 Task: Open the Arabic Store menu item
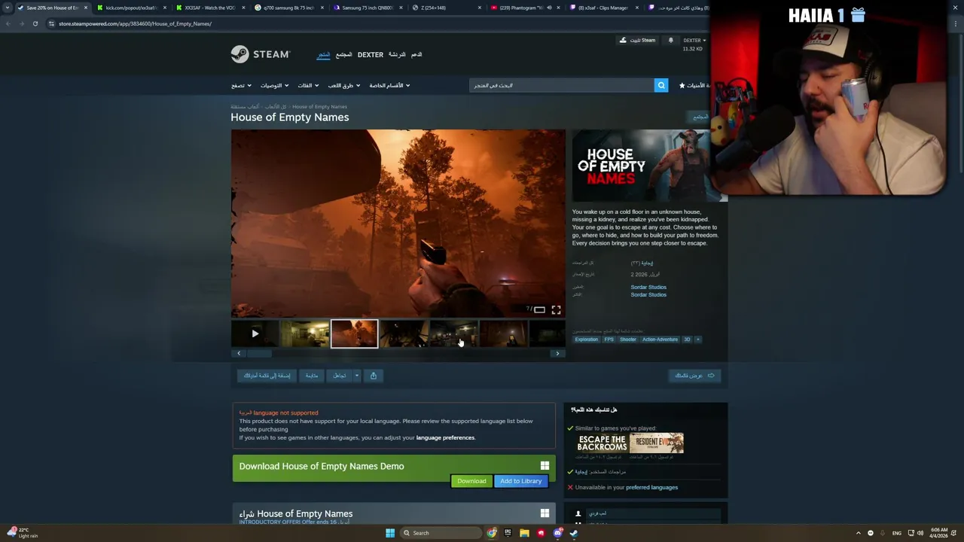coord(323,55)
